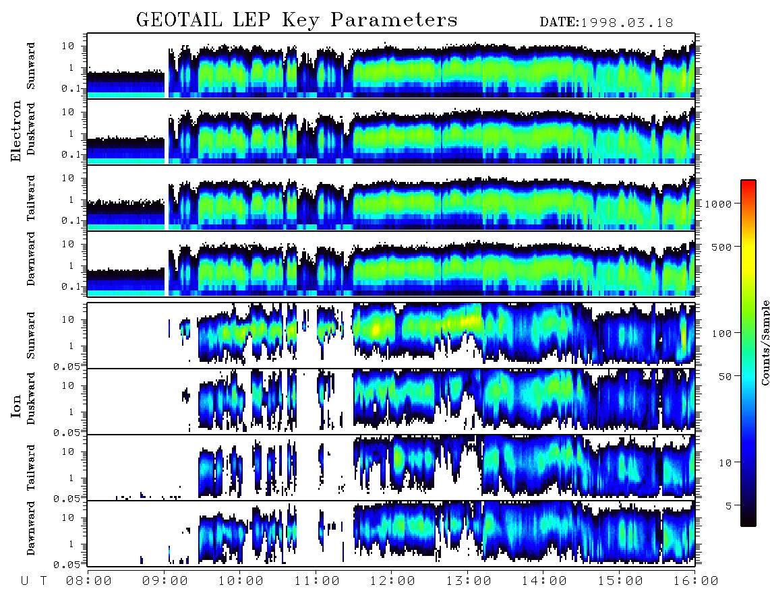Click the "50" colorbar tick label
The image size is (770, 593).
pos(725,377)
